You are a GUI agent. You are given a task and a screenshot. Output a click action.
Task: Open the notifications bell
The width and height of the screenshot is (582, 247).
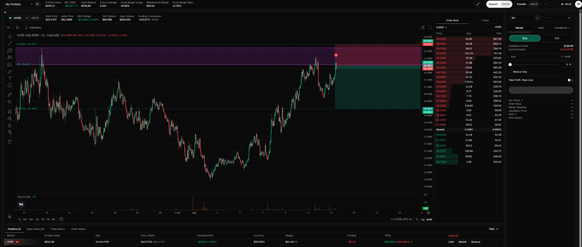[x=553, y=4]
